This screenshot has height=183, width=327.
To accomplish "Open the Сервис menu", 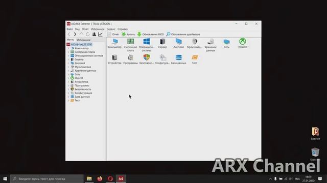I will [x=111, y=29].
